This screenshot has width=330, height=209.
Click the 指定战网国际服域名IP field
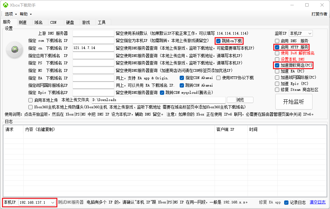tap(93, 85)
